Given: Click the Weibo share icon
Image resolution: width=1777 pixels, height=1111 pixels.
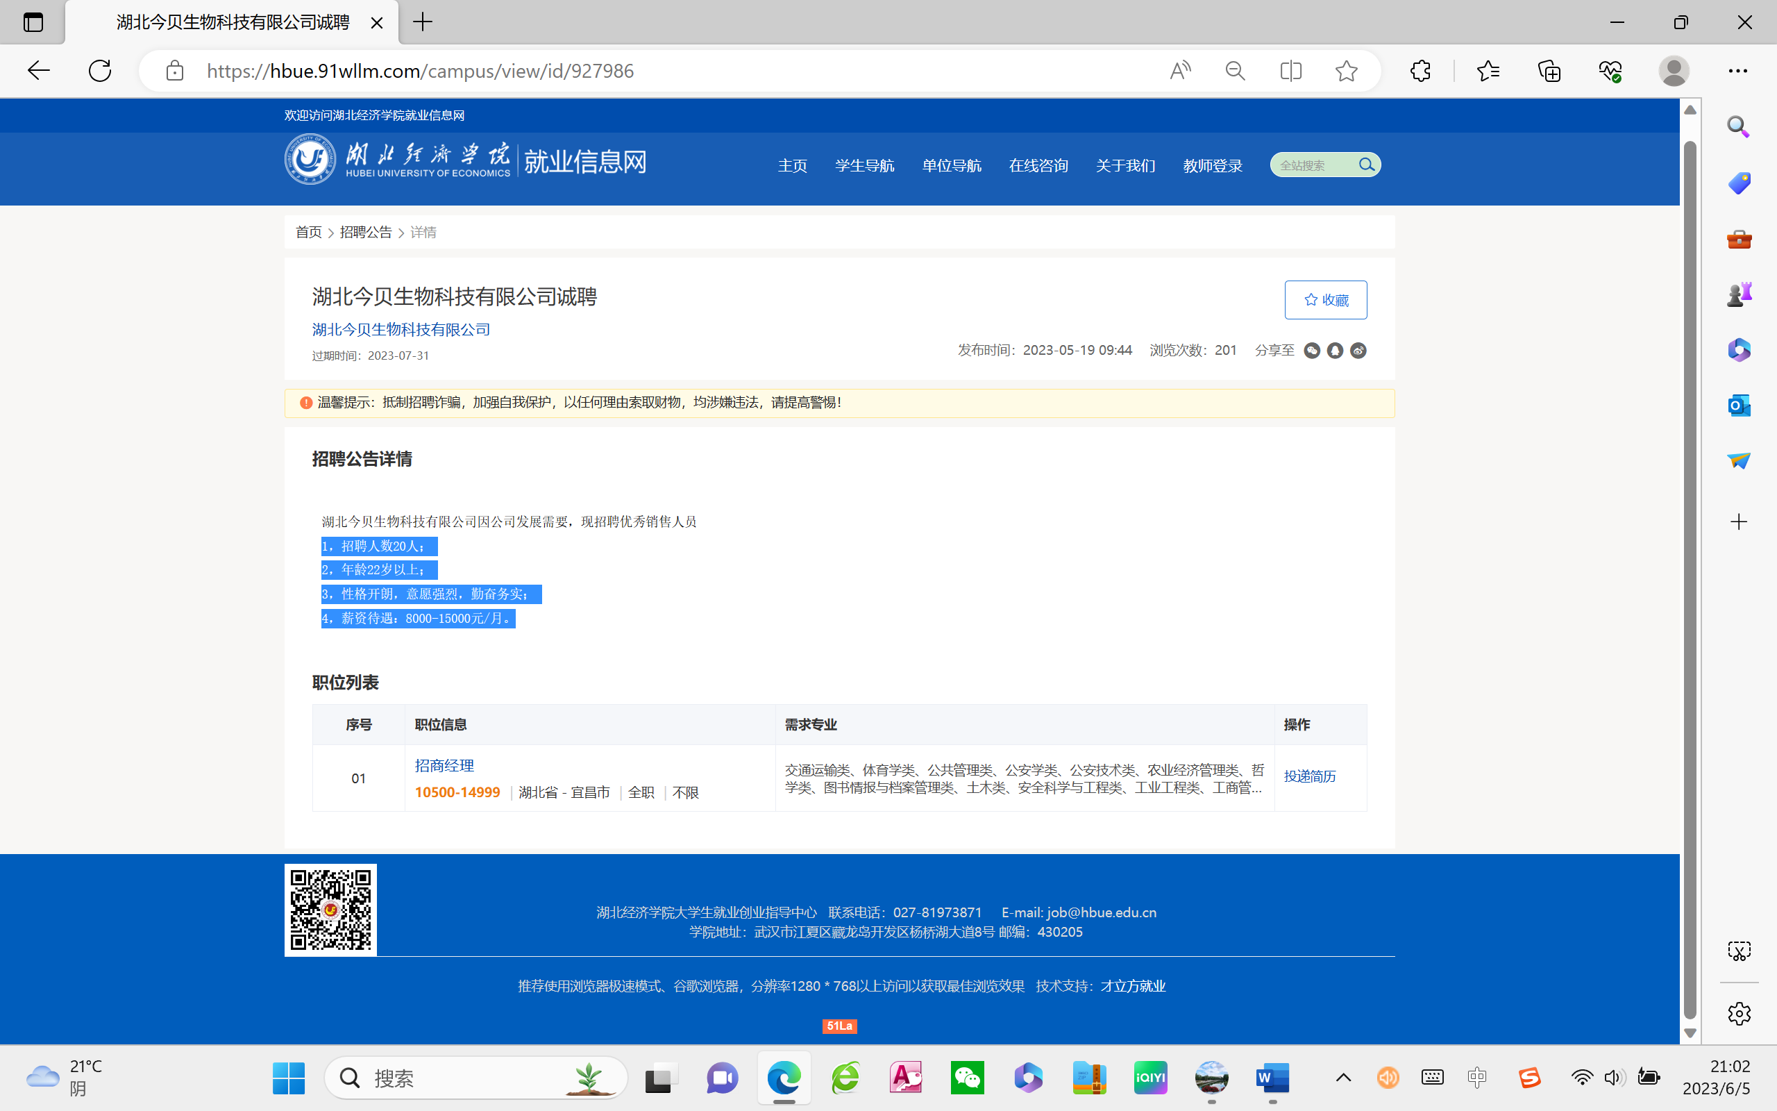Looking at the screenshot, I should (1358, 351).
